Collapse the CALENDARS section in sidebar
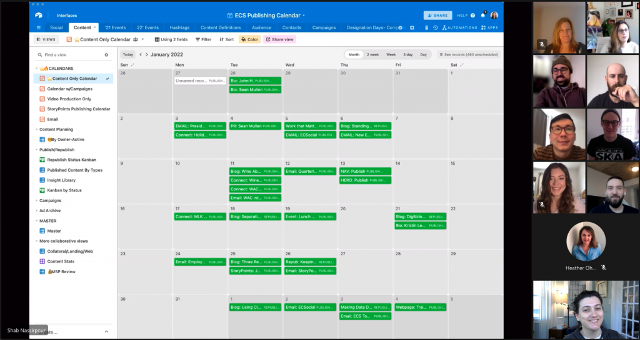Screen dimensions: 640x340 [36, 68]
